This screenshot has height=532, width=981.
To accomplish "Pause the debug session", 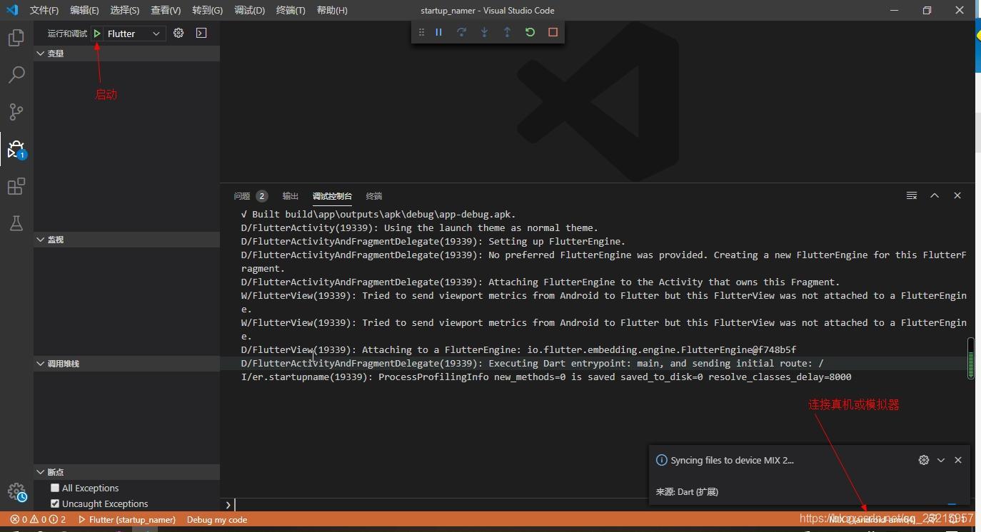I will 438,32.
